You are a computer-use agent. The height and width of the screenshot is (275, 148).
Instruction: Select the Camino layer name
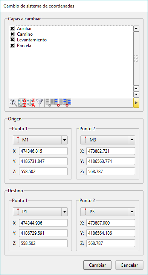[x=25, y=34]
